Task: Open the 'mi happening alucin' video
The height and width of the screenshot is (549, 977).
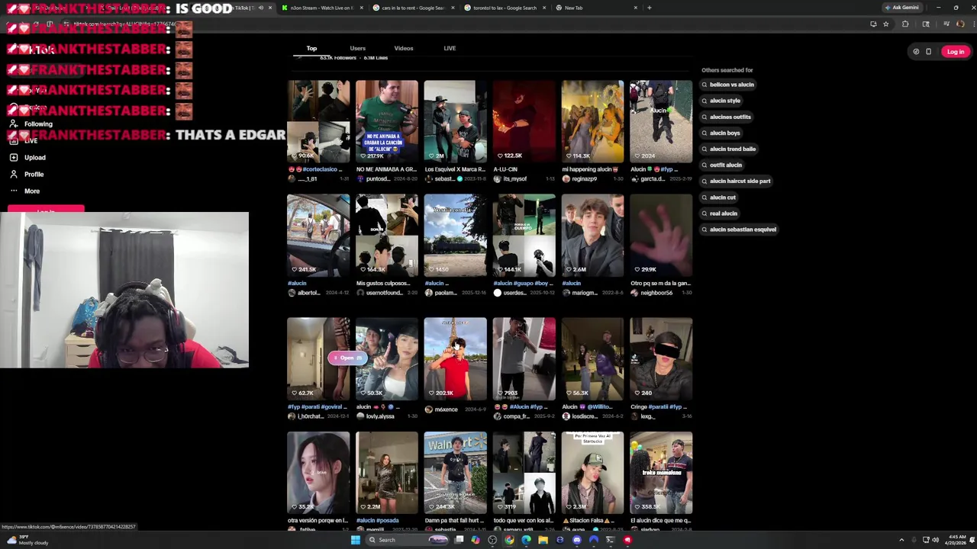Action: point(592,121)
